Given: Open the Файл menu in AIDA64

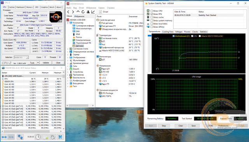Looking at the screenshot, I should pos(69,8).
